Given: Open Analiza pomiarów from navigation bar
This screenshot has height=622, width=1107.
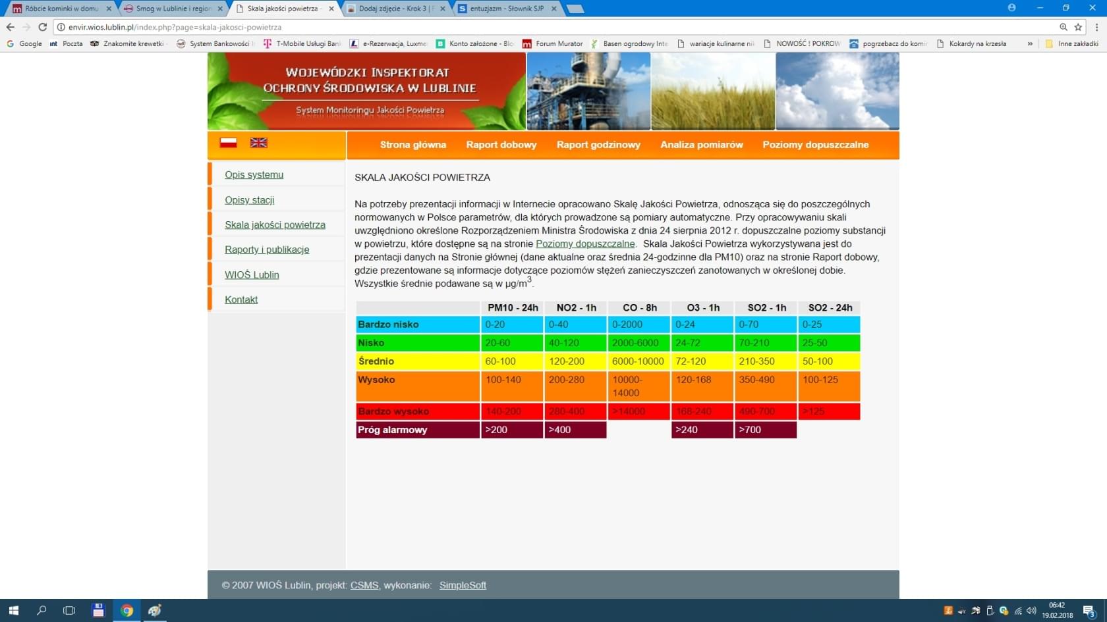Looking at the screenshot, I should point(701,145).
